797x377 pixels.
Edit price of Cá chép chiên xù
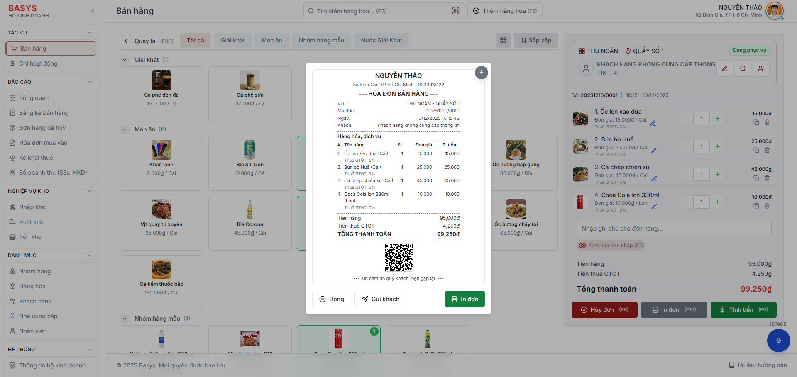(x=654, y=179)
